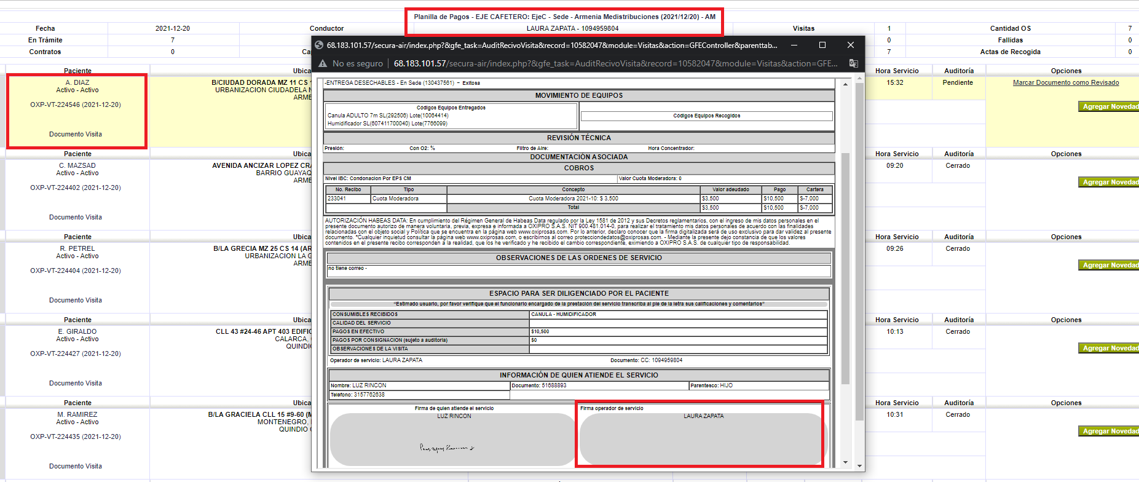Click visit code OXP-VT-224427
The image size is (1139, 482).
click(x=76, y=354)
